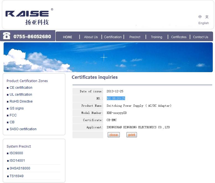Image resolution: width=215 pixels, height=183 pixels.
Task: Navigate to Certificates page
Action: click(x=179, y=37)
